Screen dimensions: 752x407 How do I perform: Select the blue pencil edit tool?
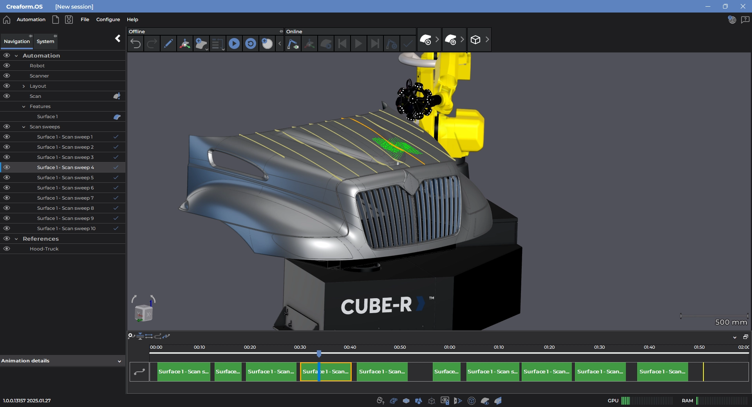click(x=168, y=43)
